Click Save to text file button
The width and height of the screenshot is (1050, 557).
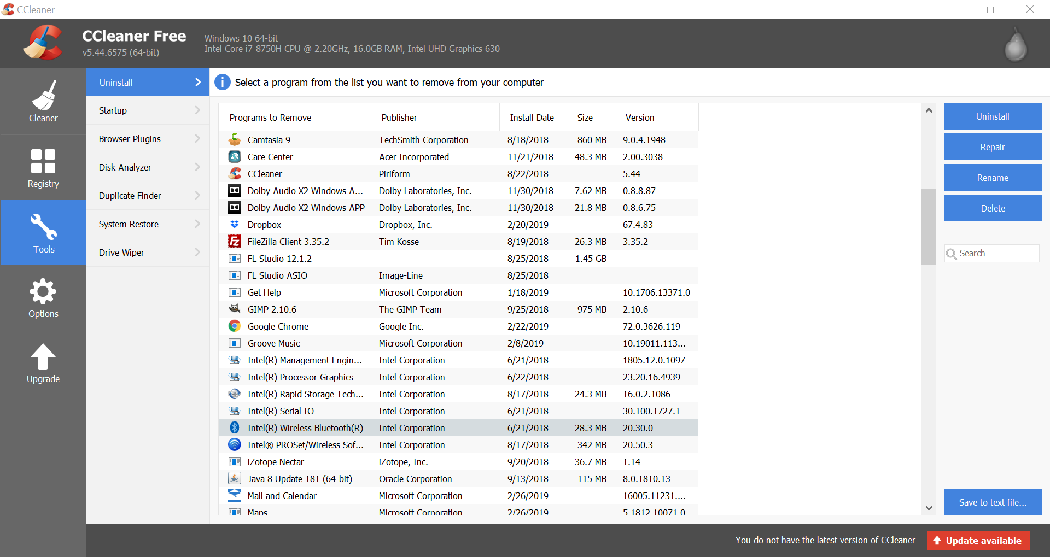pos(993,502)
